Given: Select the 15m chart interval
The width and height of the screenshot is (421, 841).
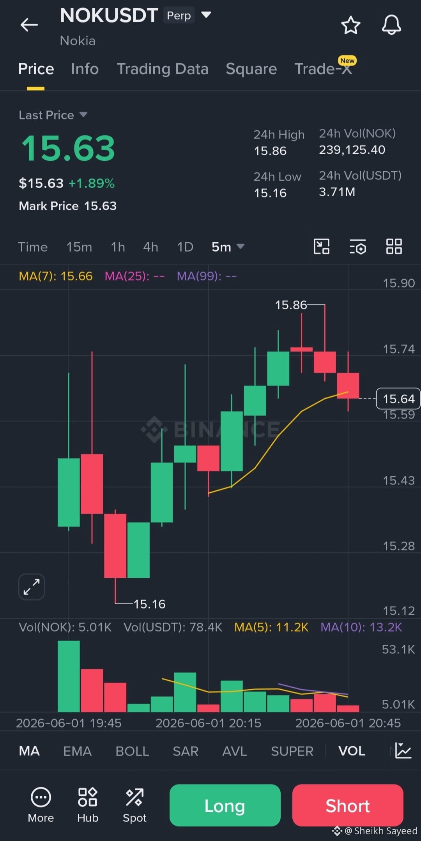Looking at the screenshot, I should 79,247.
